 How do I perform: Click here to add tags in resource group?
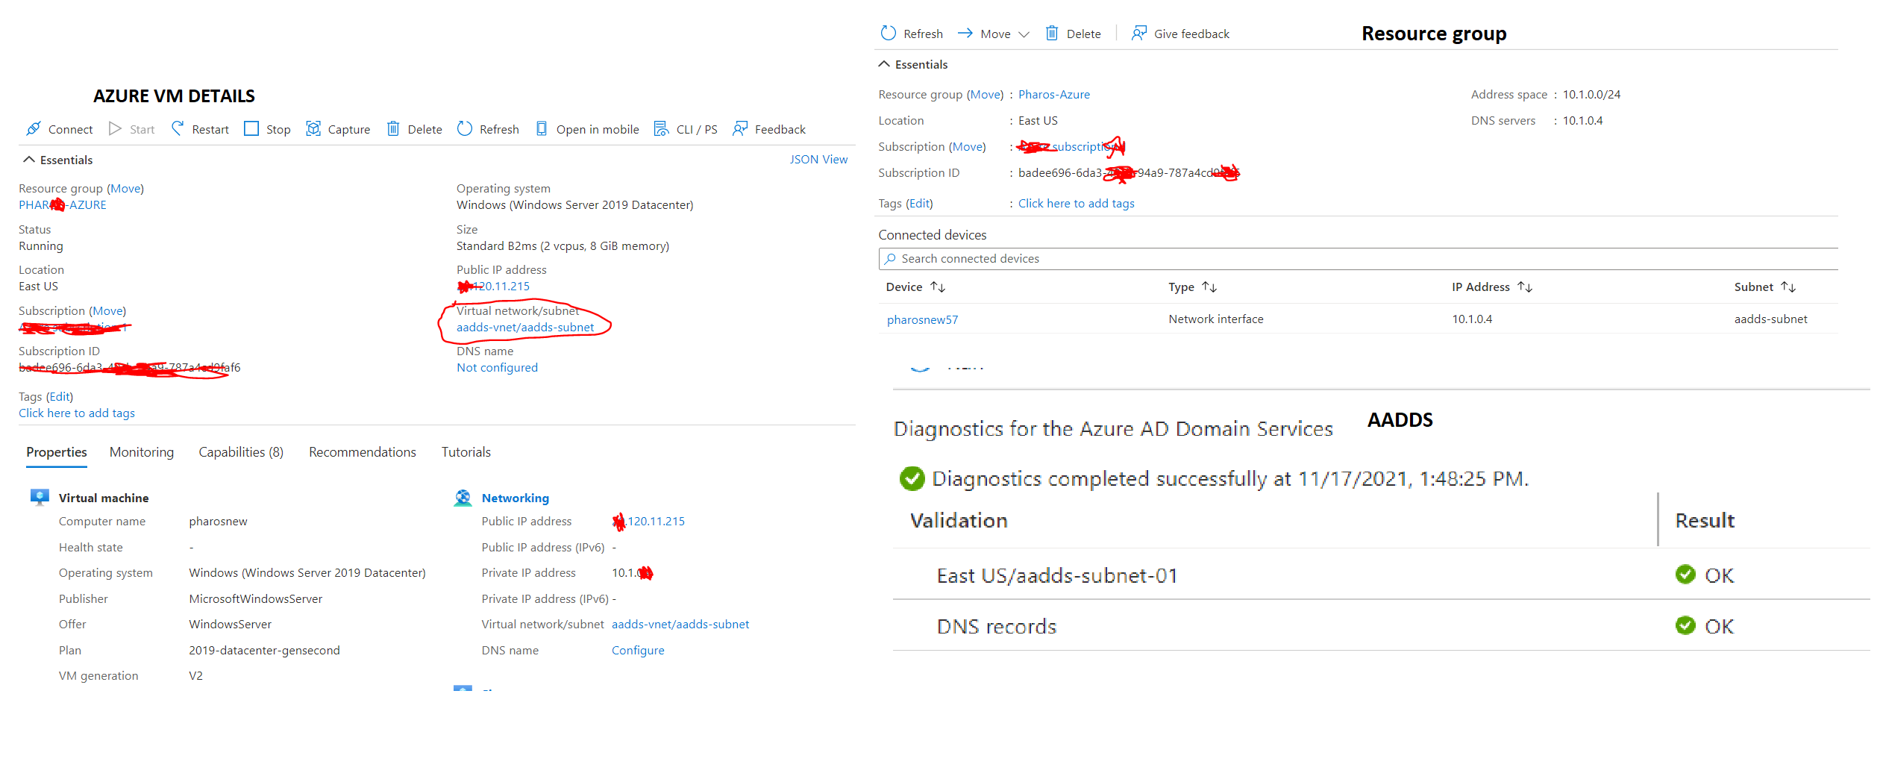click(1077, 204)
